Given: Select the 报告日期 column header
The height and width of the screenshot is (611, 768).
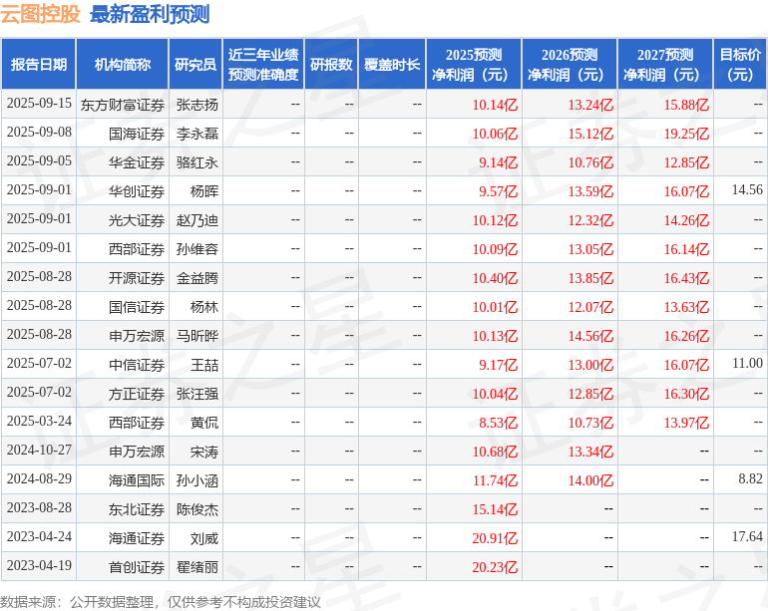Looking at the screenshot, I should tap(39, 65).
